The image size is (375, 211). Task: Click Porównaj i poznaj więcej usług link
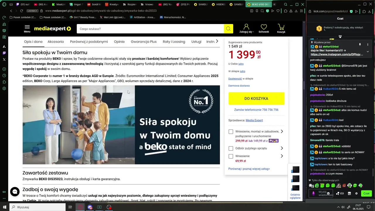[x=249, y=169]
